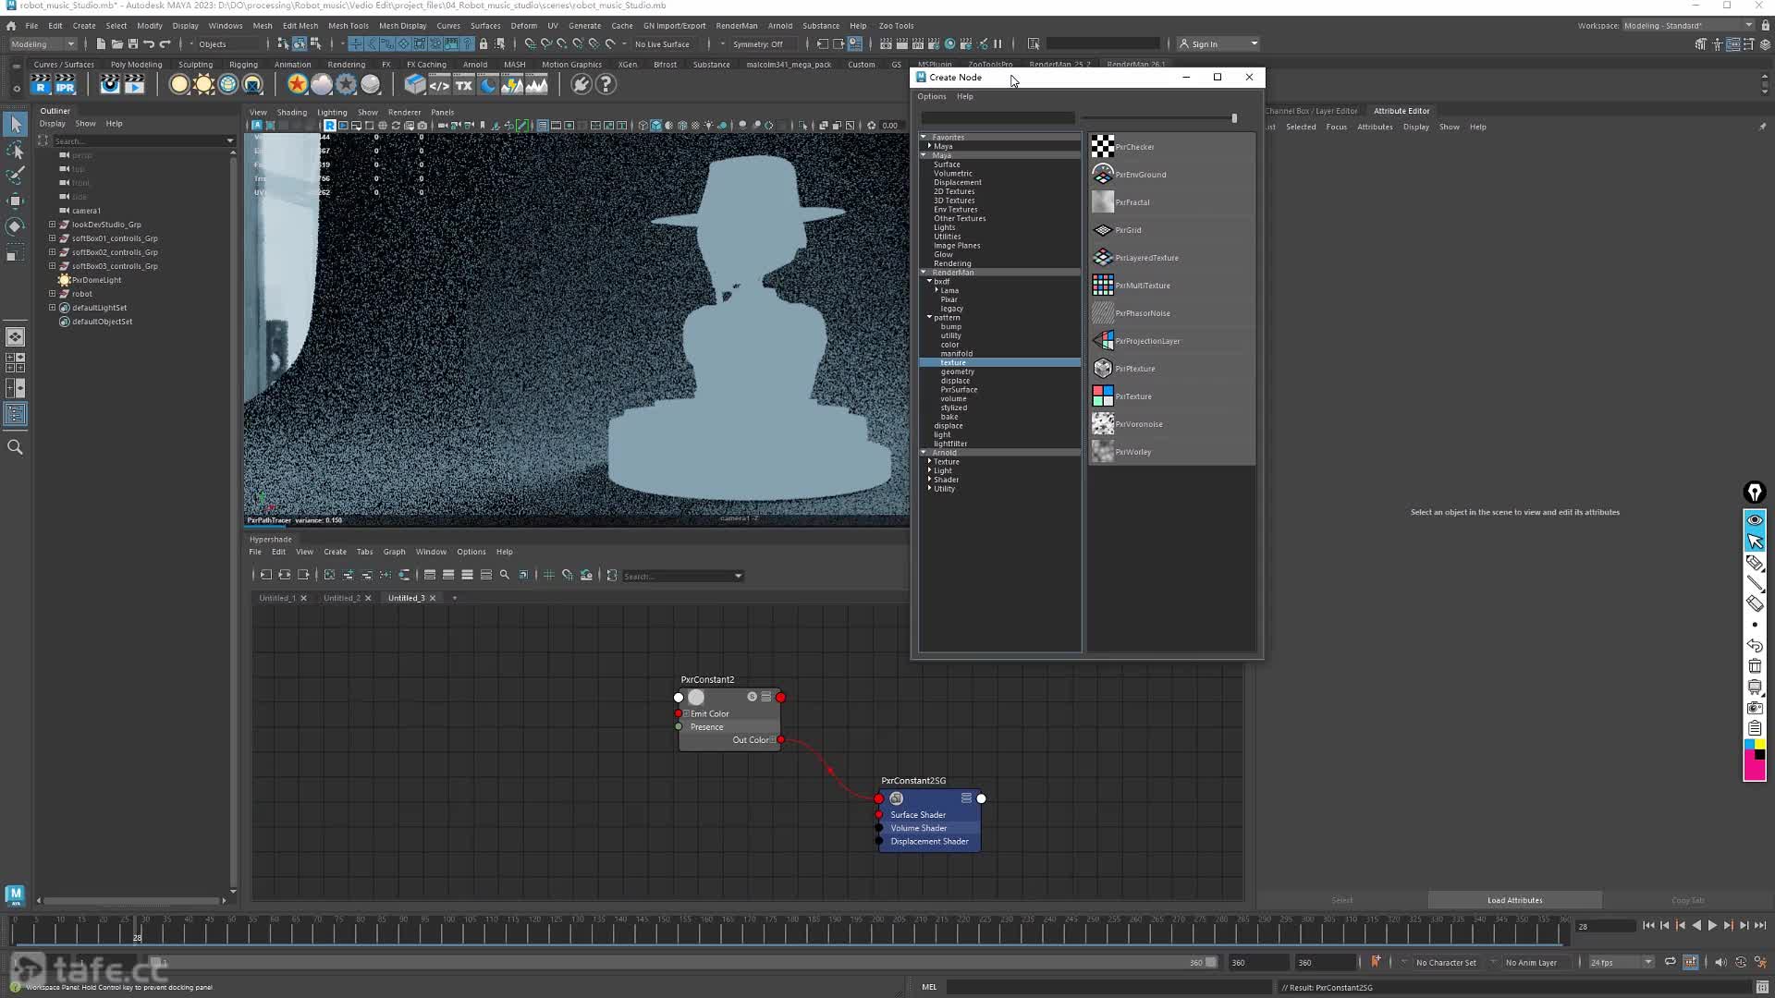Expand the robot node in Outliner
This screenshot has width=1775, height=998.
pos(53,294)
